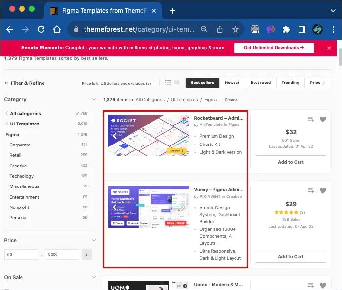
Task: Sort by Best sellers
Action: (202, 83)
